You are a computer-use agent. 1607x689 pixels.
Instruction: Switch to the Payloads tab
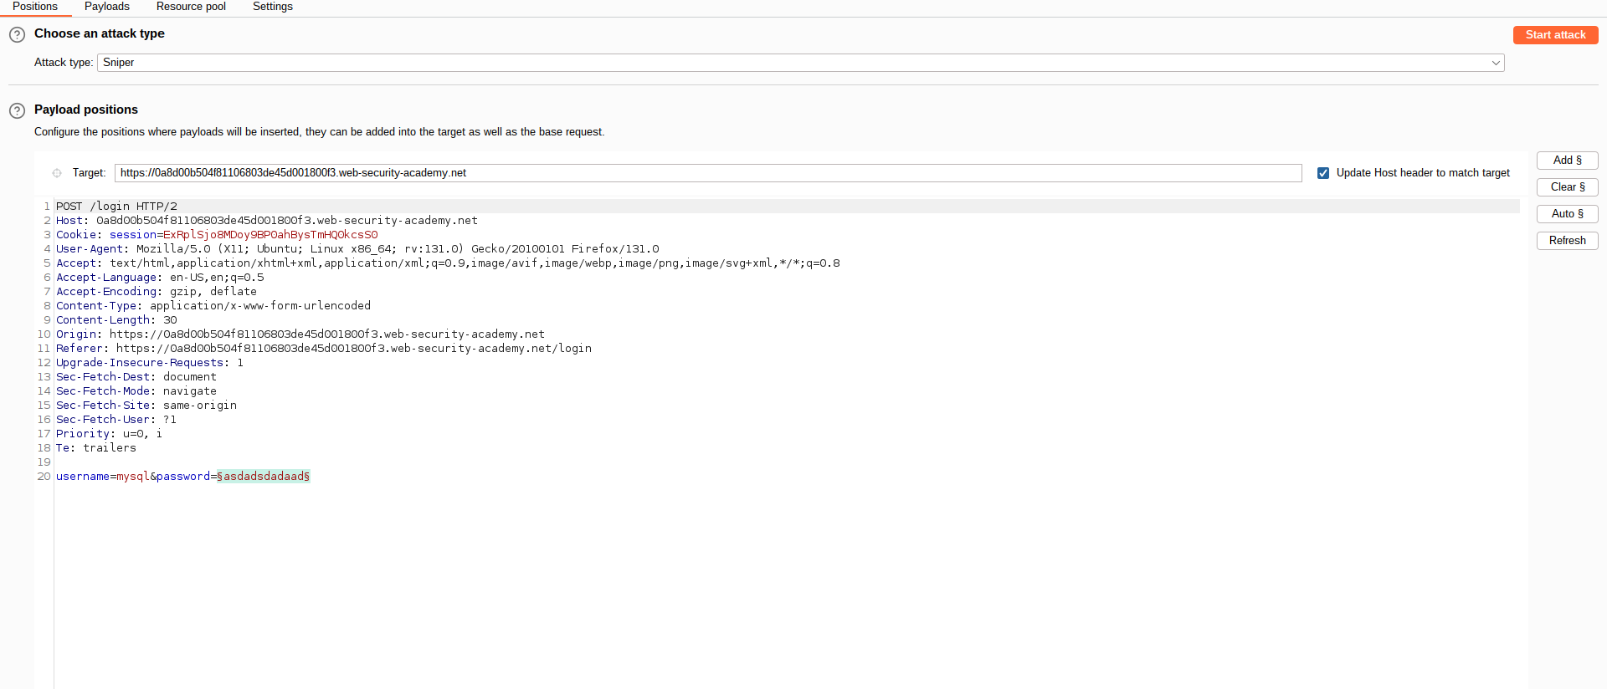coord(107,7)
